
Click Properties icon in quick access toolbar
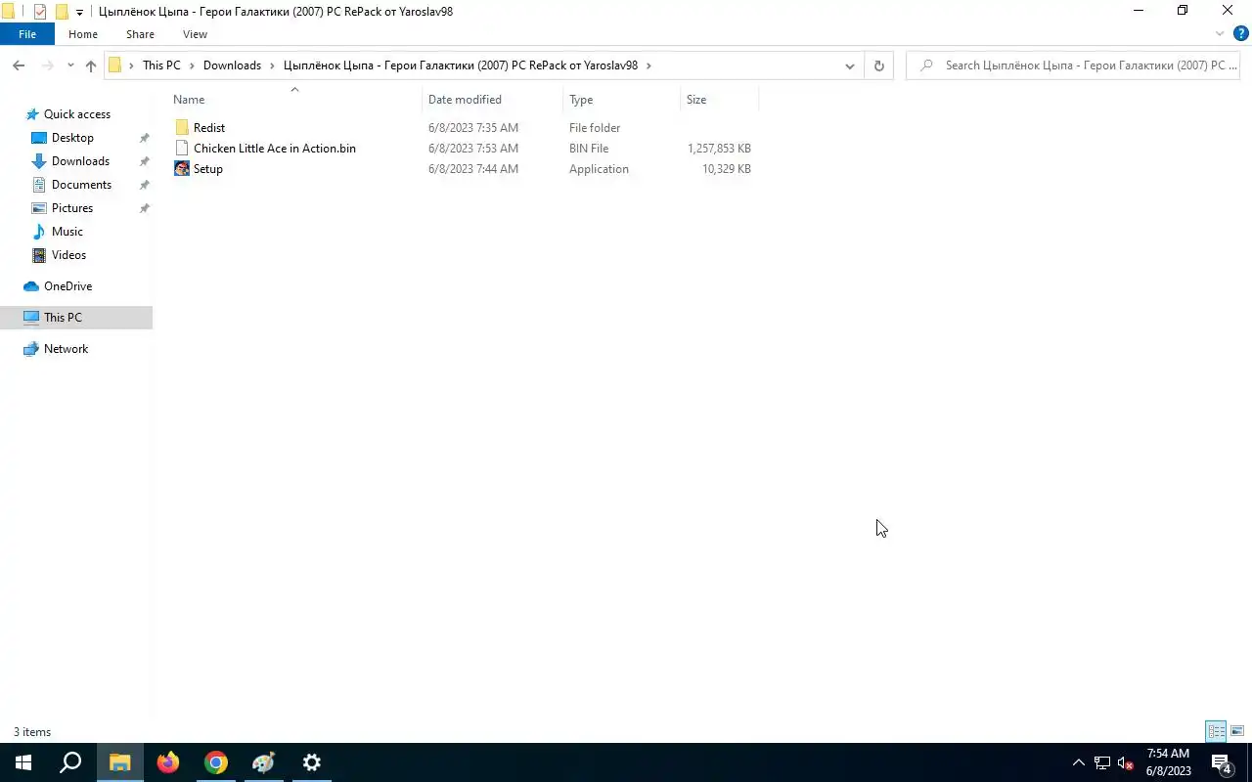coord(40,12)
